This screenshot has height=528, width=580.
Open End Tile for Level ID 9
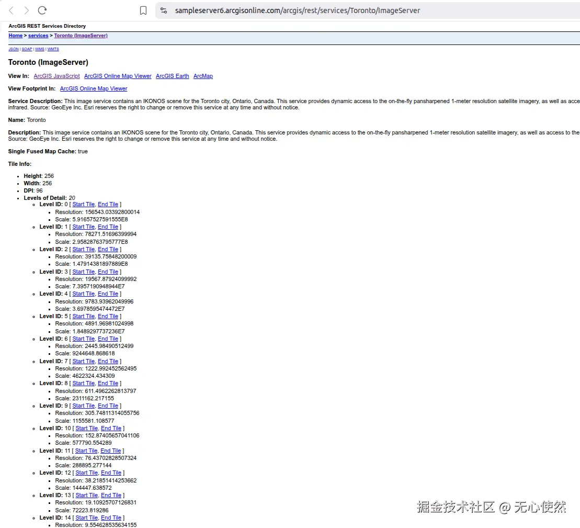[108, 406]
